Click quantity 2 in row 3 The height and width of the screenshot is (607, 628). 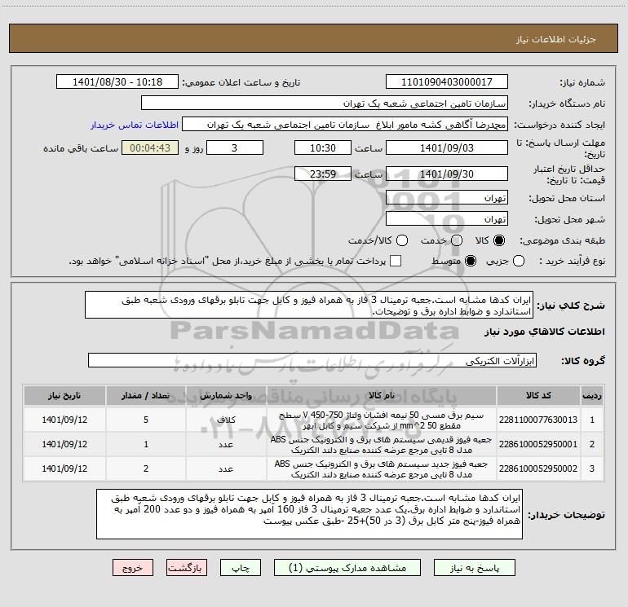tap(146, 468)
